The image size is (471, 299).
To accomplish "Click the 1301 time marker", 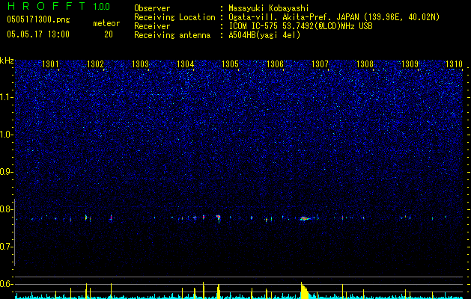I will pyautogui.click(x=50, y=64).
